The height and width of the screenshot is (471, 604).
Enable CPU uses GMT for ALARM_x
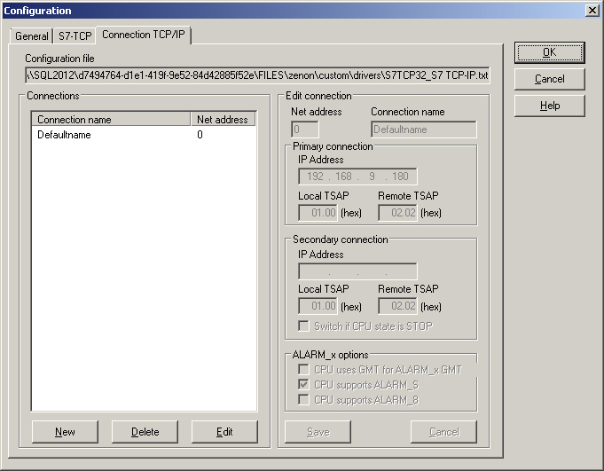pyautogui.click(x=305, y=369)
